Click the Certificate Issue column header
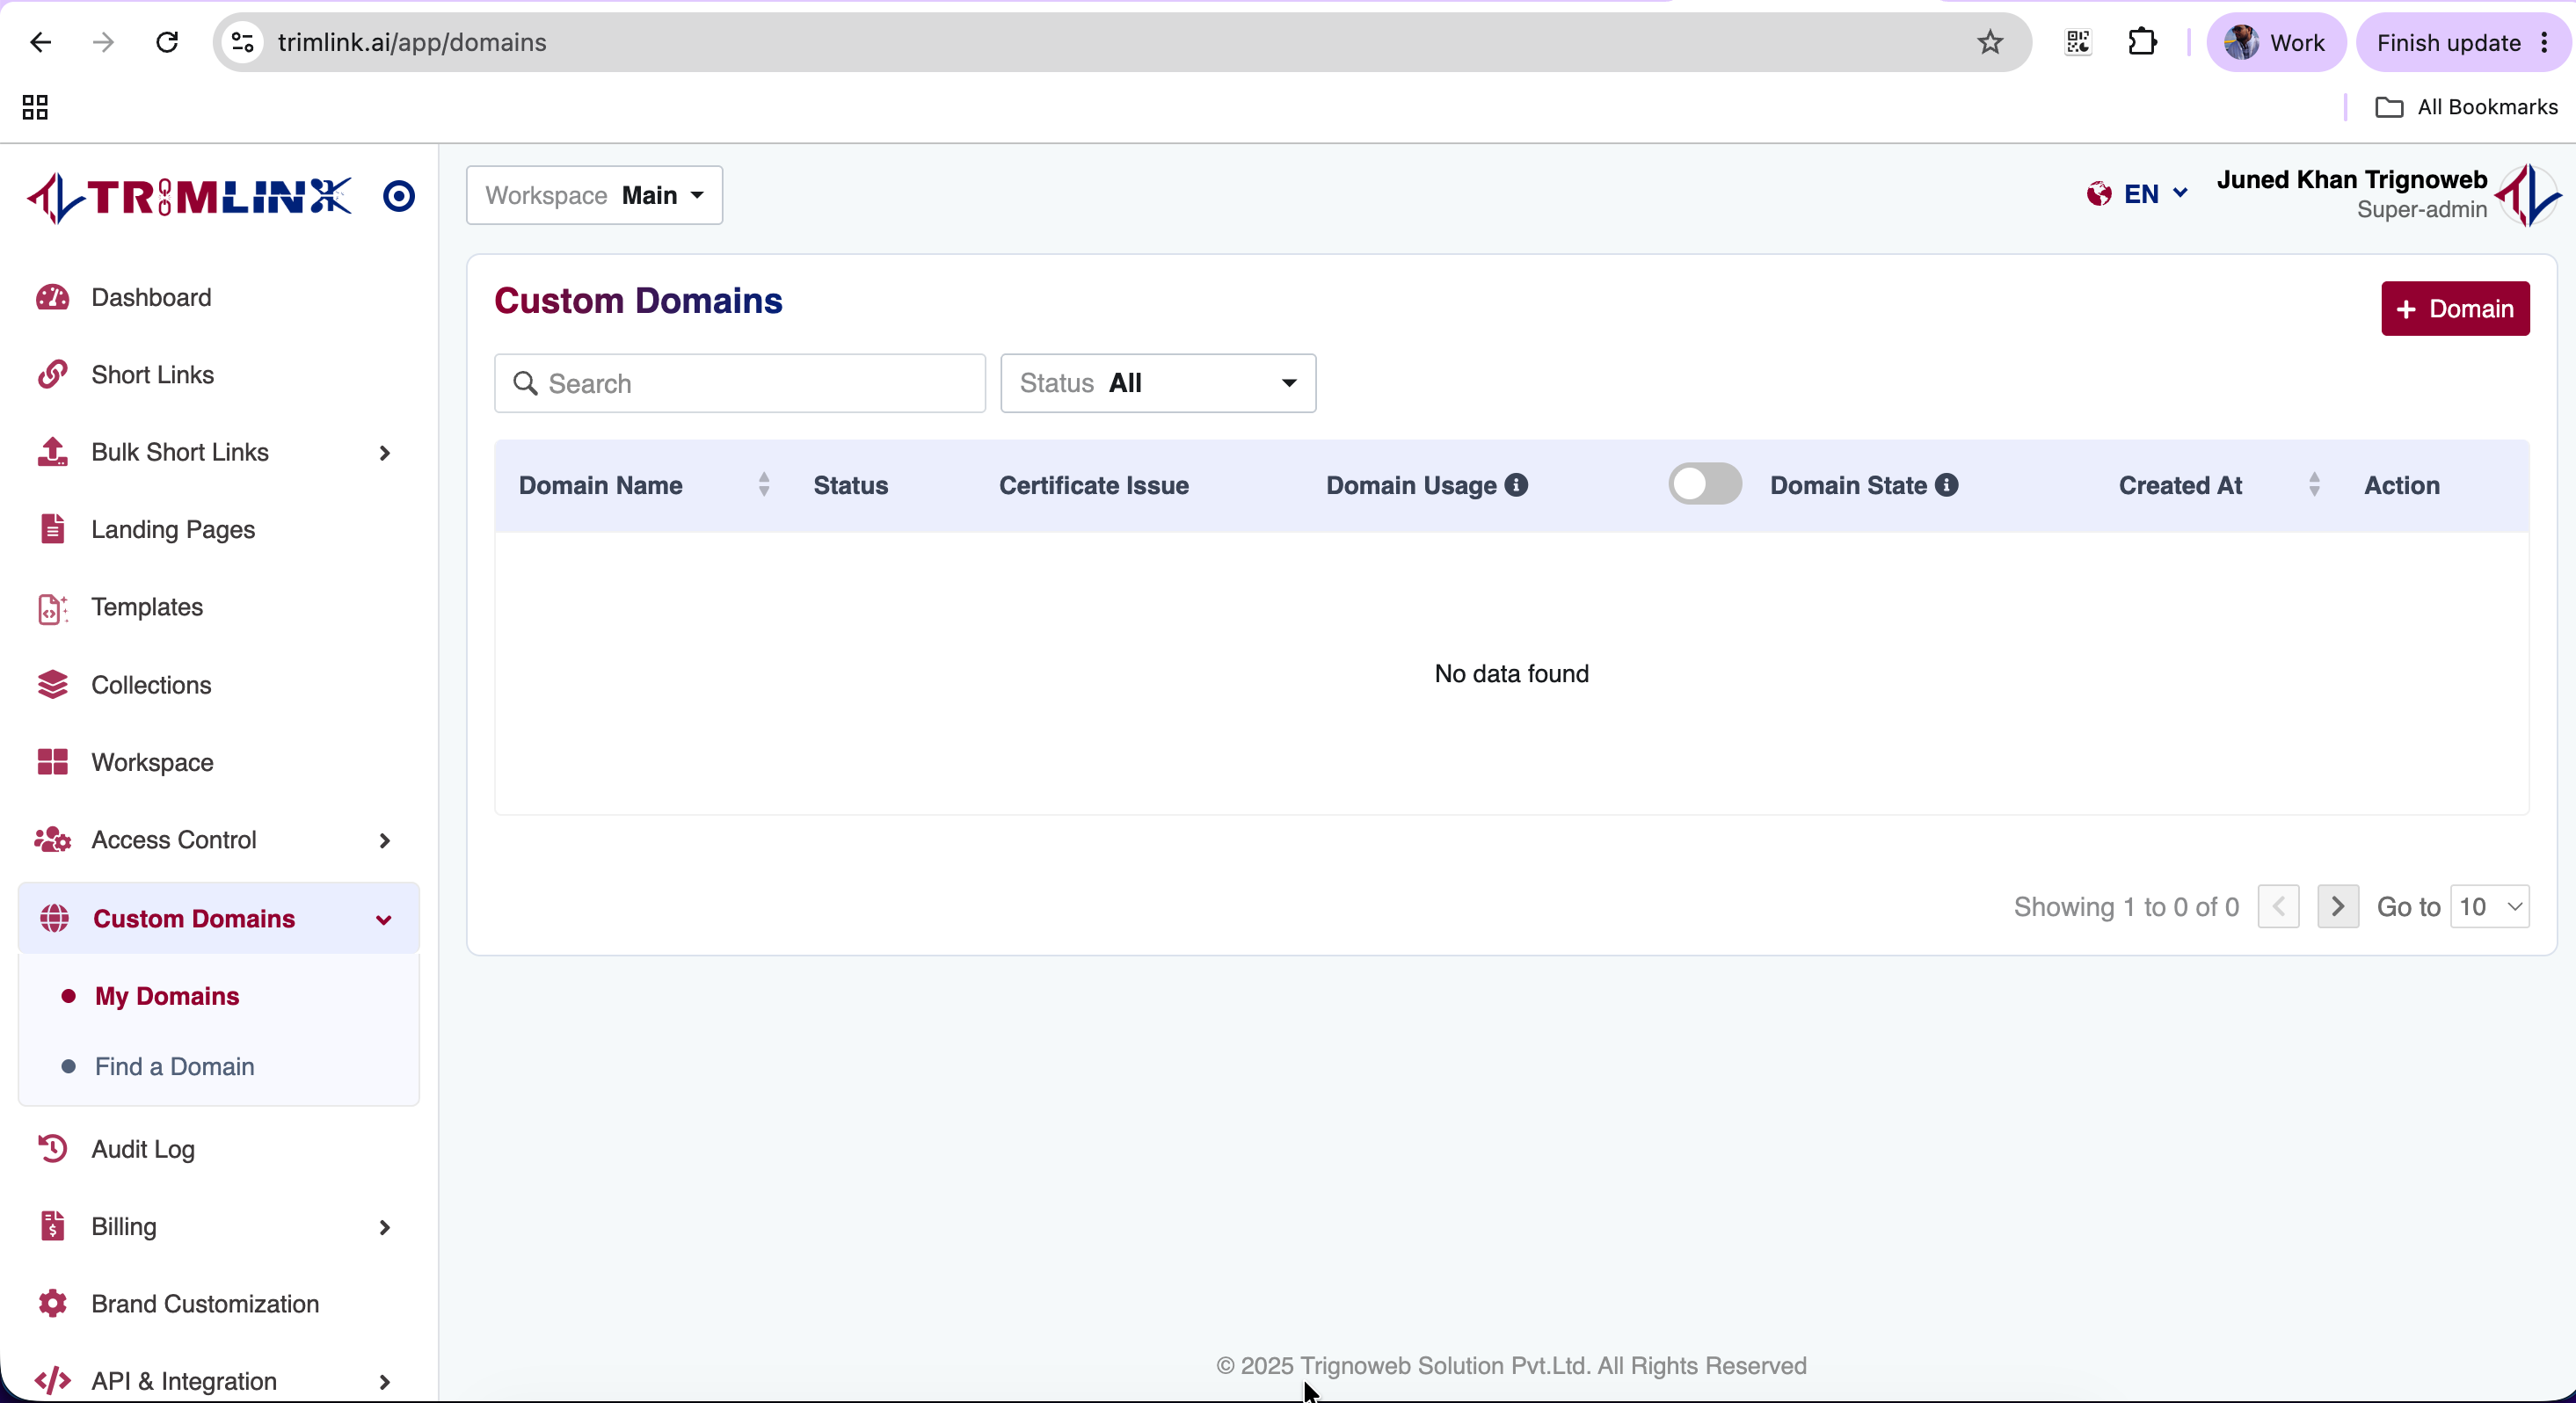Screen dimensions: 2576x1403 coord(1094,485)
